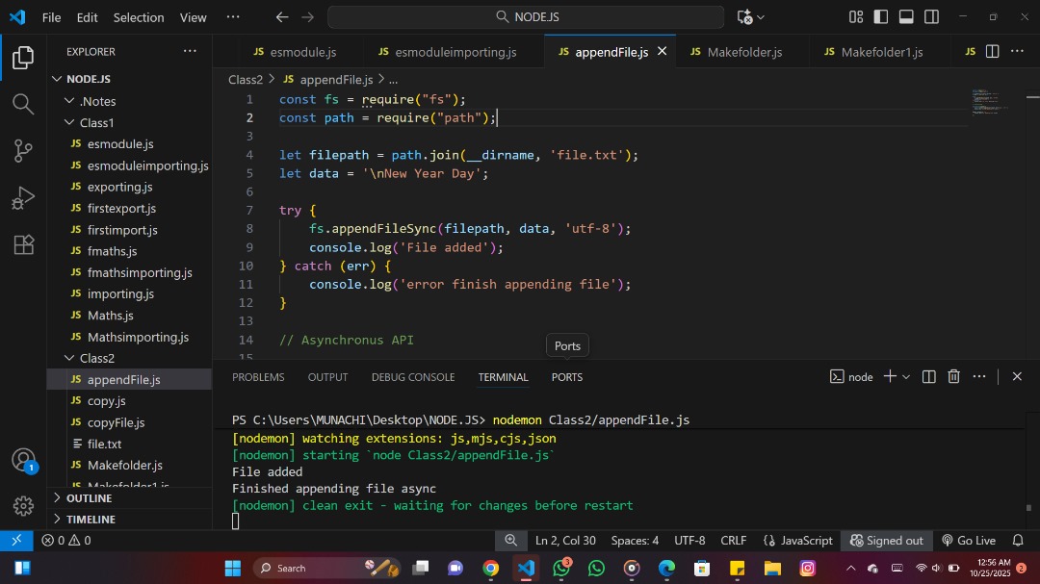The image size is (1040, 584).
Task: Add a new terminal with plus icon
Action: click(890, 376)
